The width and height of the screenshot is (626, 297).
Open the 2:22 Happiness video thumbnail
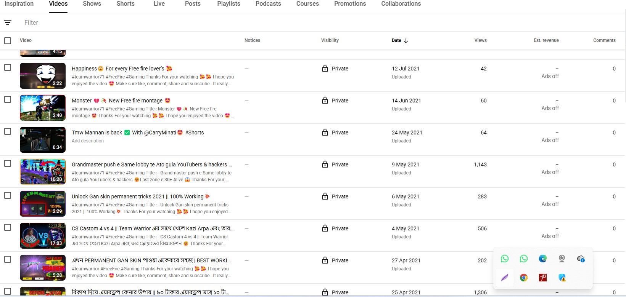(x=43, y=75)
